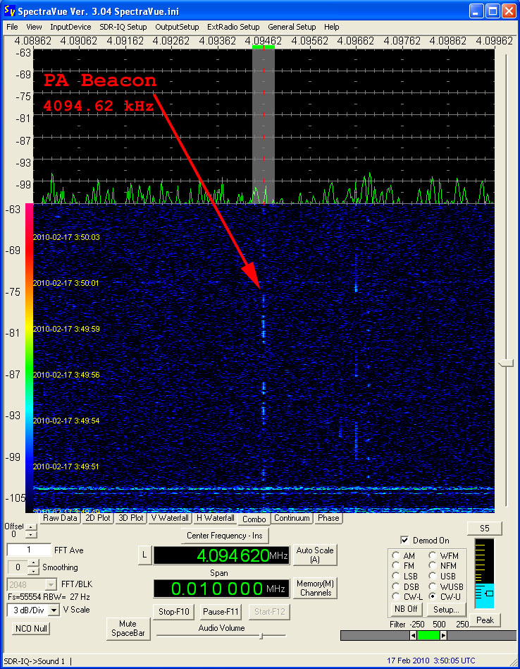Select LSB demodulation mode

point(396,576)
